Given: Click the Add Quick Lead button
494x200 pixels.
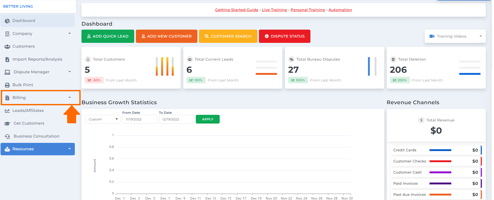Looking at the screenshot, I should [108, 36].
